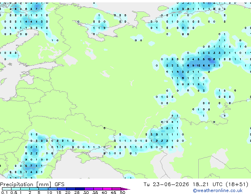The width and height of the screenshot is (251, 194).
Task: Click the 45–50 mm legend color box
Action: pyautogui.click(x=116, y=189)
